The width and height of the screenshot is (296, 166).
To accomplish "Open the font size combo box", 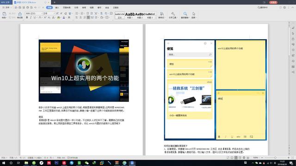I will tap(49, 13).
